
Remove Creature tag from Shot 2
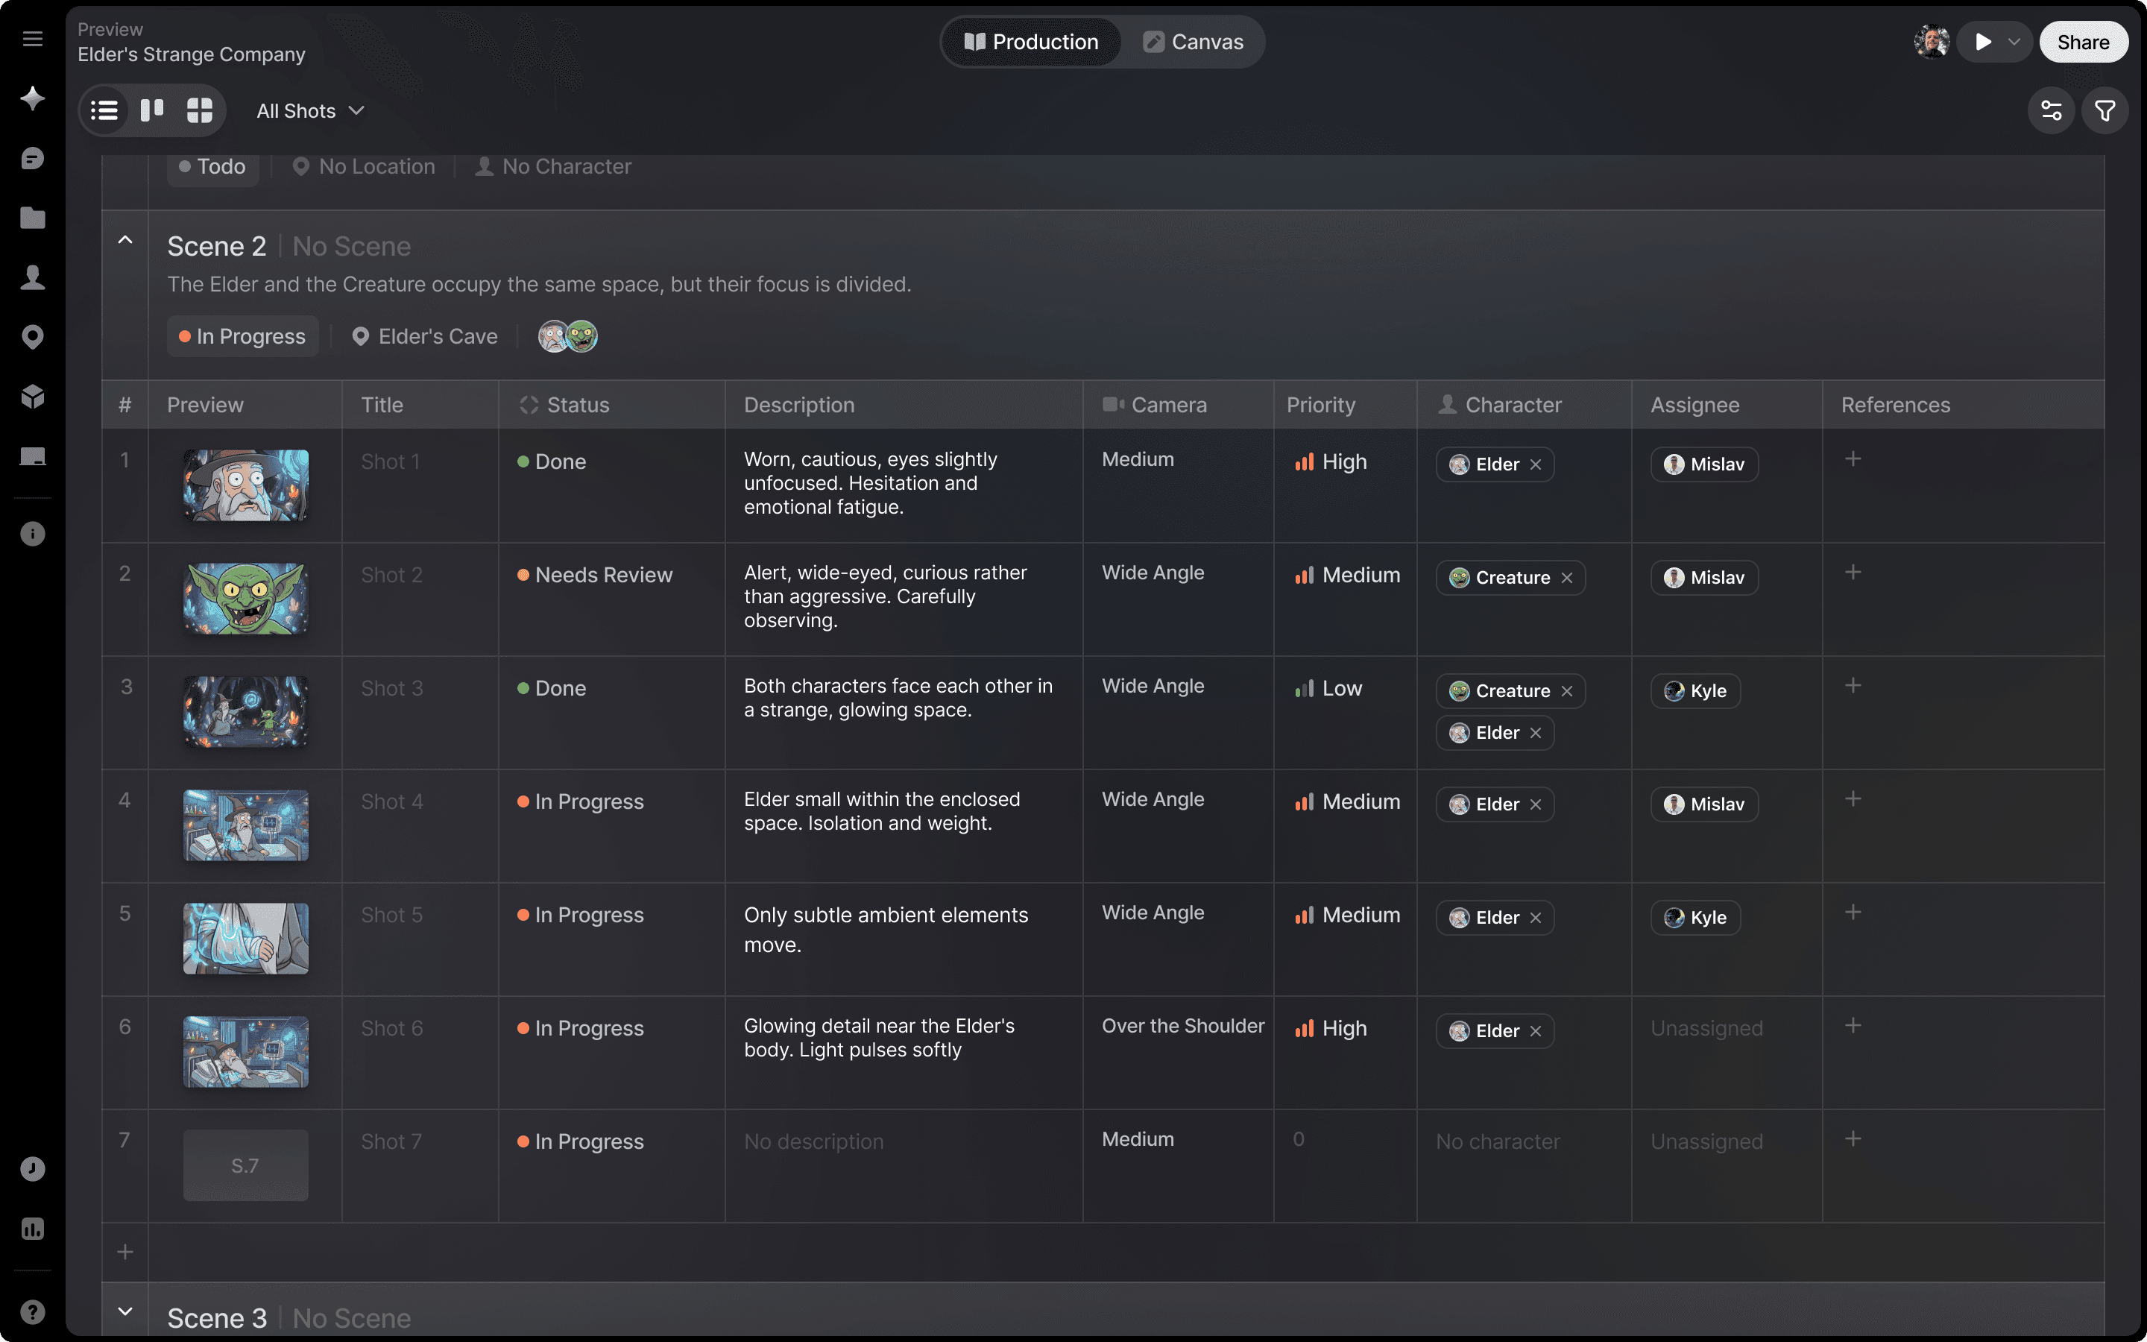coord(1567,578)
